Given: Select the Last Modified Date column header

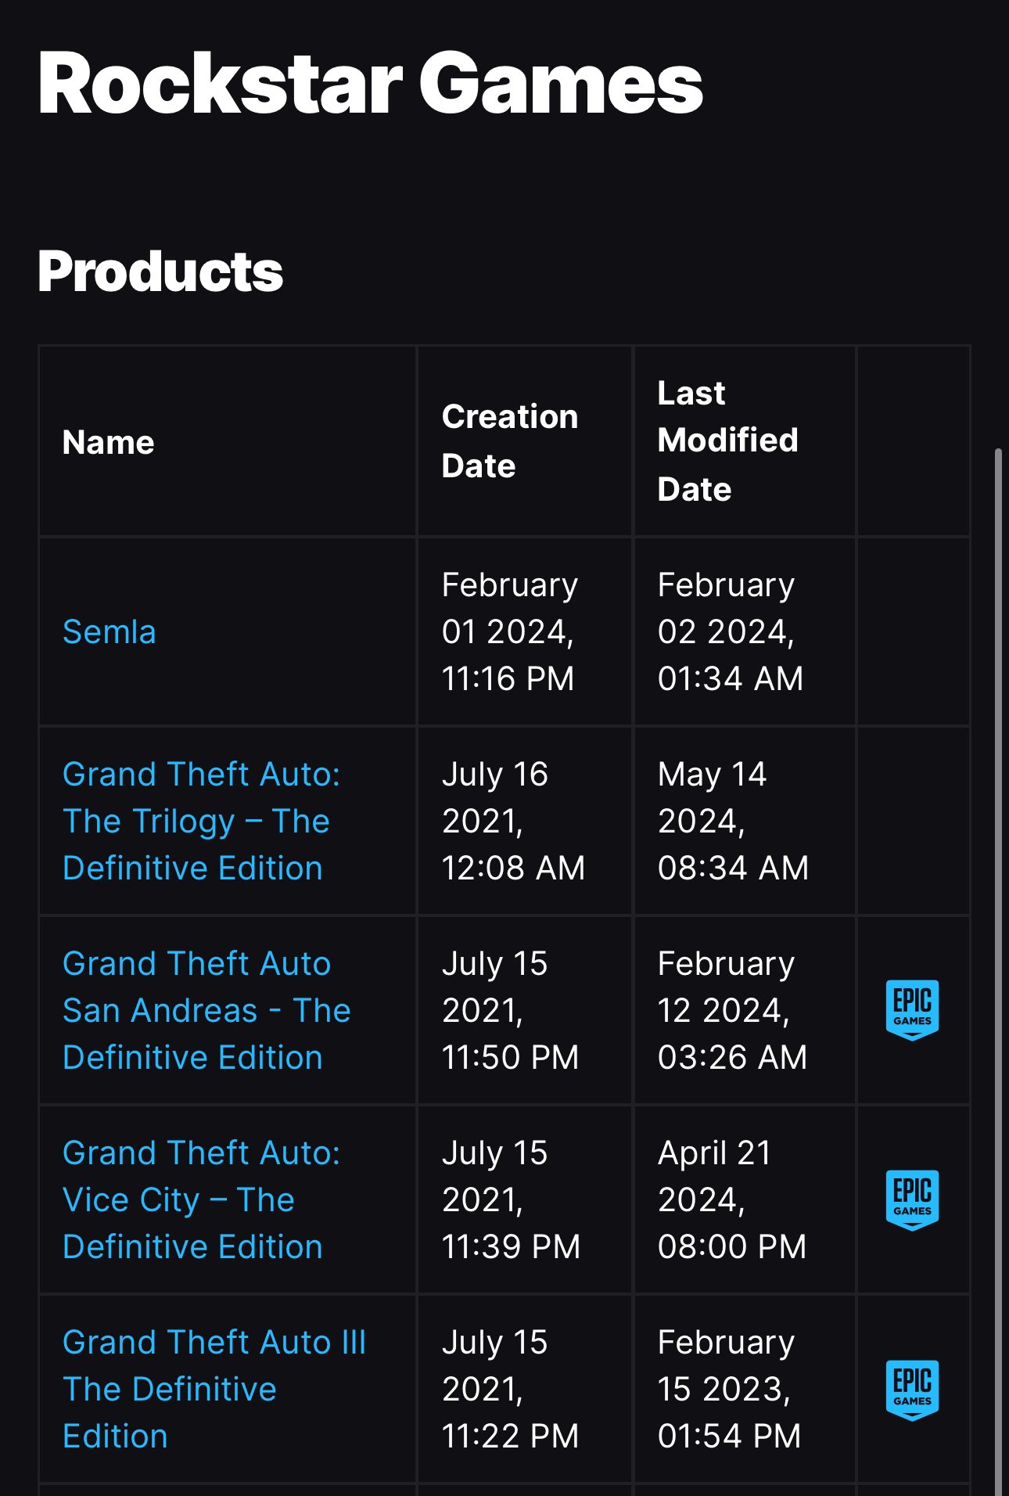Looking at the screenshot, I should pyautogui.click(x=727, y=441).
